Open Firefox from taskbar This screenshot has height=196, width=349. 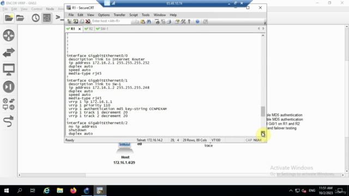pyautogui.click(x=73, y=191)
